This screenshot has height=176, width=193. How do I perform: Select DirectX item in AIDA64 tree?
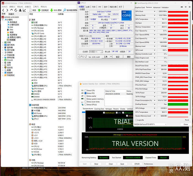9,60
